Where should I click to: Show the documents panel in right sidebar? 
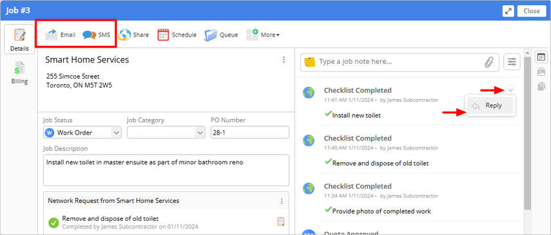(541, 86)
